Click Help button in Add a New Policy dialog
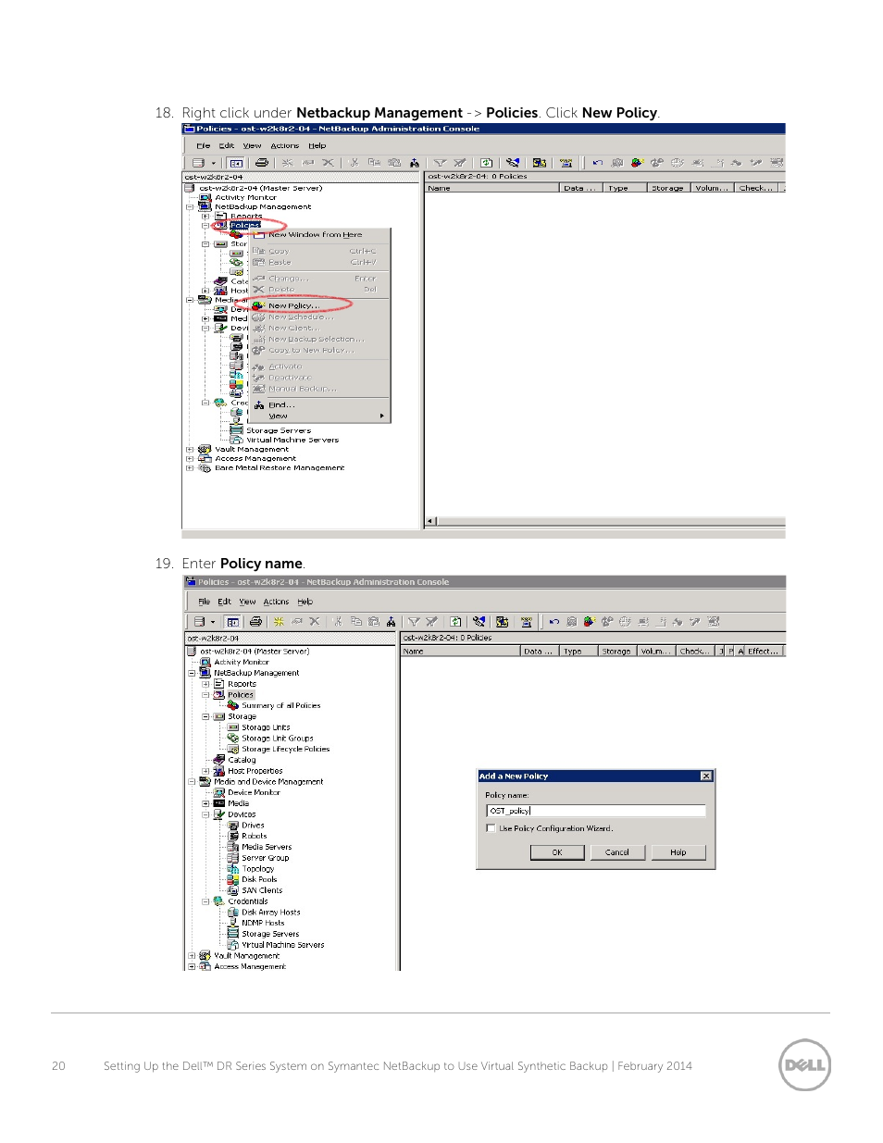Image resolution: width=883 pixels, height=1143 pixels. pyautogui.click(x=678, y=852)
